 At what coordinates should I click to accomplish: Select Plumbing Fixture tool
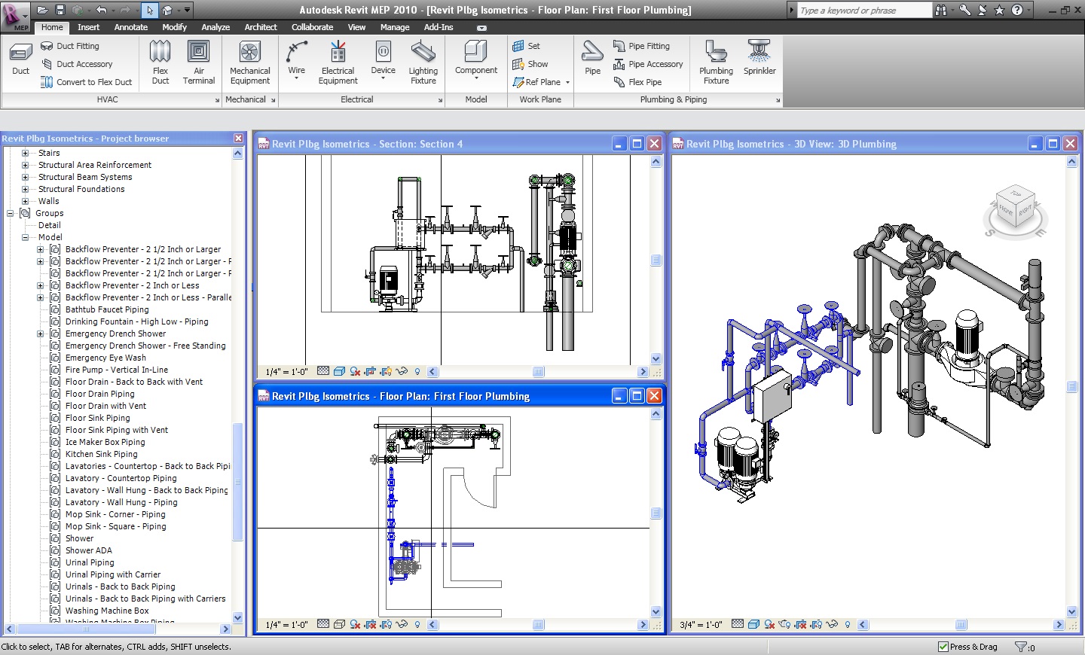coord(716,62)
